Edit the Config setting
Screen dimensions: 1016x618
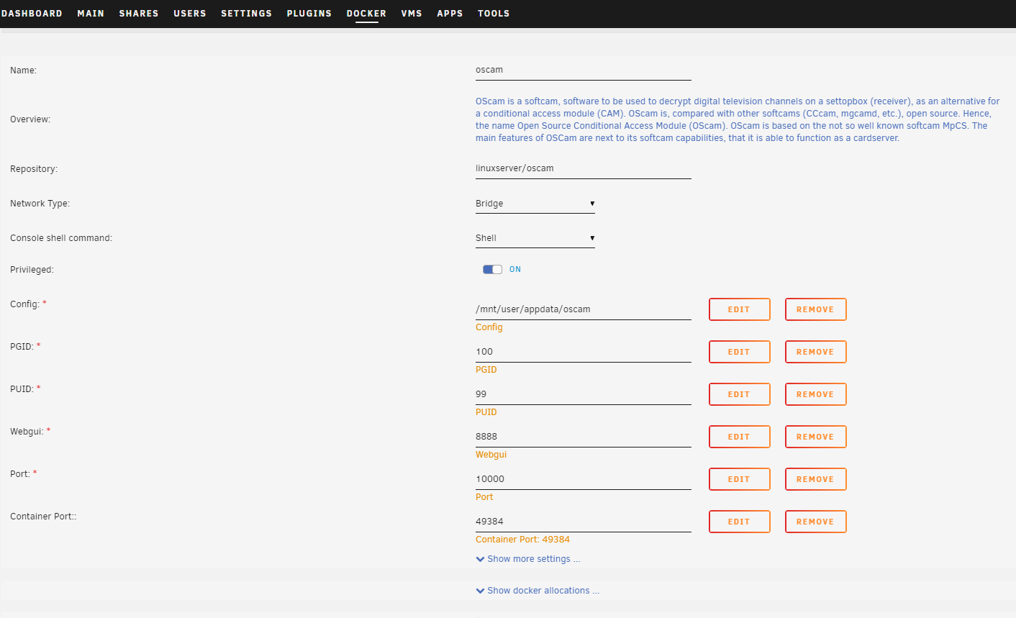[x=739, y=310]
